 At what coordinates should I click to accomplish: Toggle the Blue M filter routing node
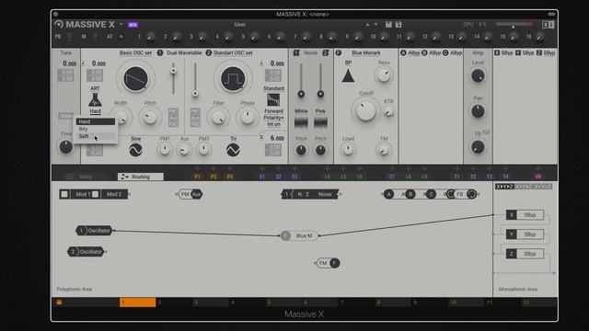point(299,235)
